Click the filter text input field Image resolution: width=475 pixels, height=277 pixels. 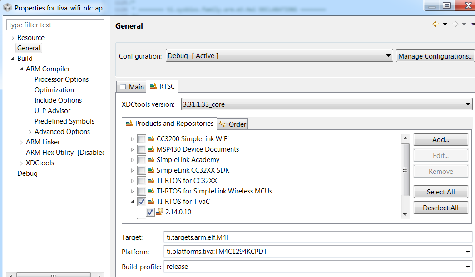tap(56, 25)
